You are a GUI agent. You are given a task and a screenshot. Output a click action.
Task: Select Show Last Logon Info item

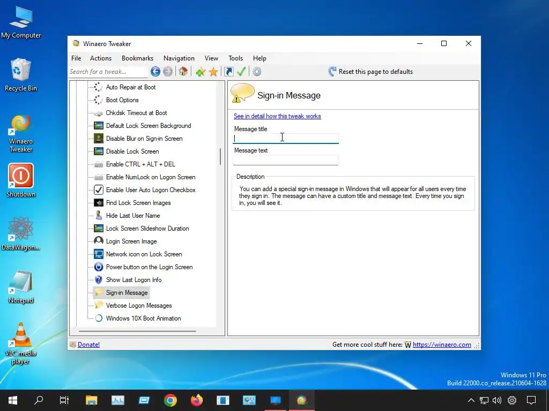(x=133, y=280)
